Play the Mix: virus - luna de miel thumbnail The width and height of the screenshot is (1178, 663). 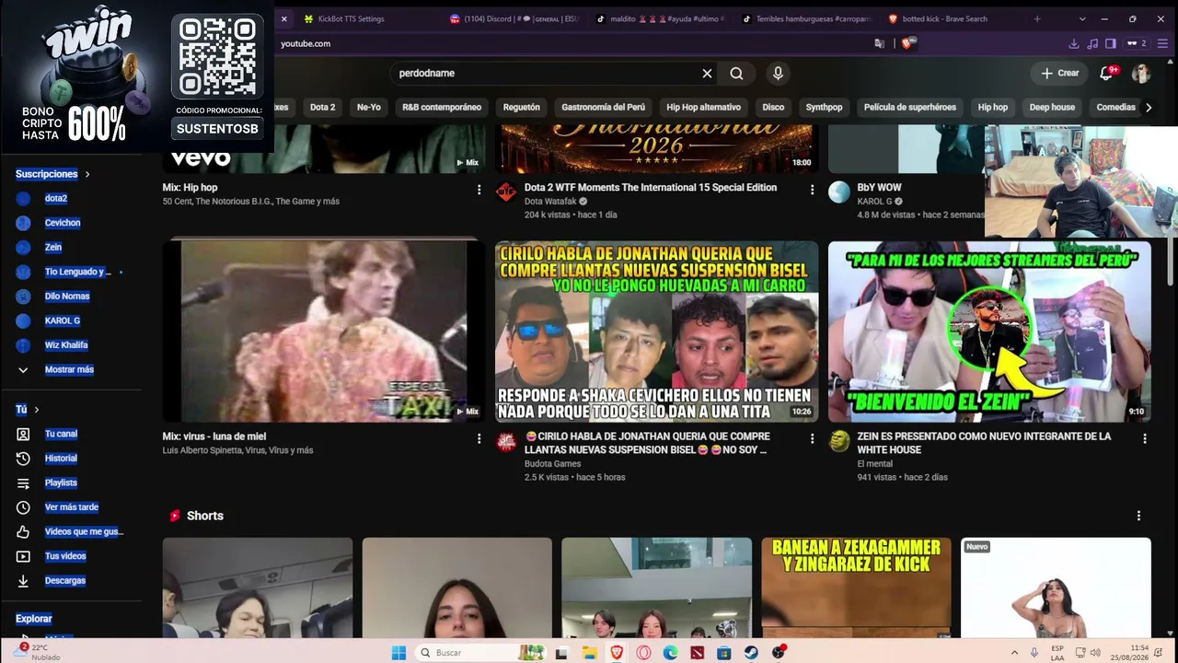(324, 331)
